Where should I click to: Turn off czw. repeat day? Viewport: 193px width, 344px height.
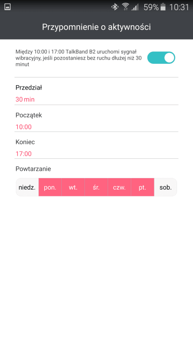[119, 187]
